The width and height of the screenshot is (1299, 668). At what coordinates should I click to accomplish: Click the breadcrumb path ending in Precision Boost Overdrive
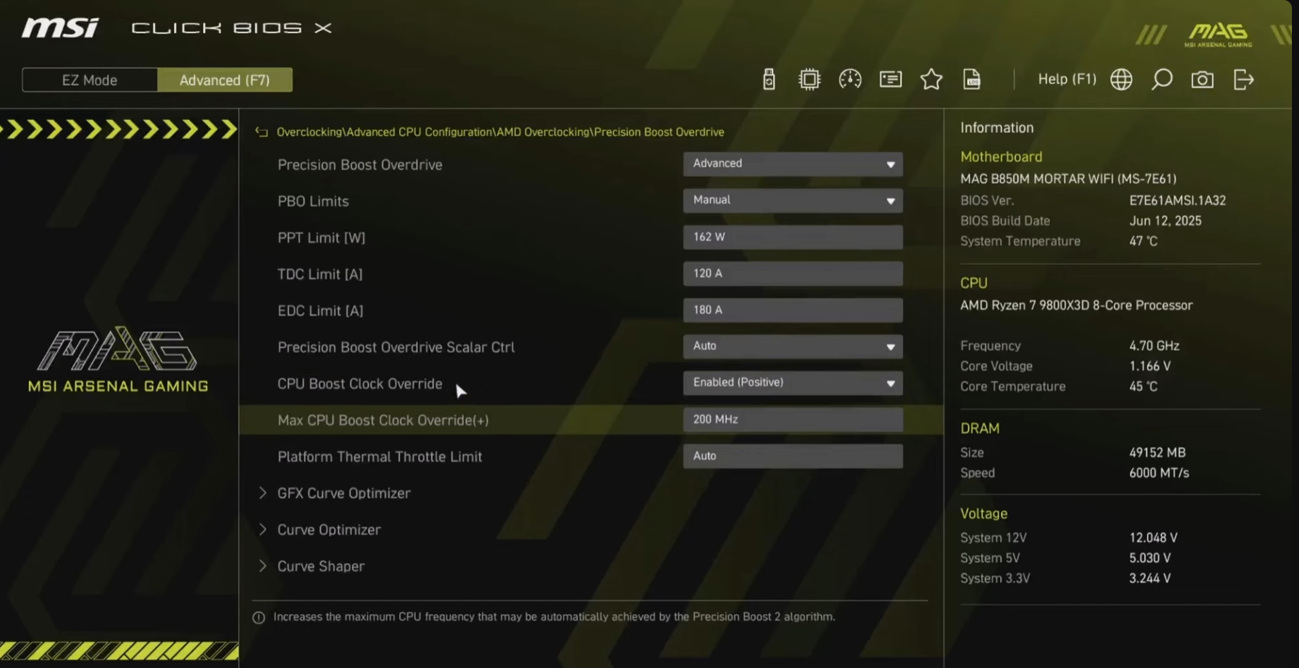[500, 132]
